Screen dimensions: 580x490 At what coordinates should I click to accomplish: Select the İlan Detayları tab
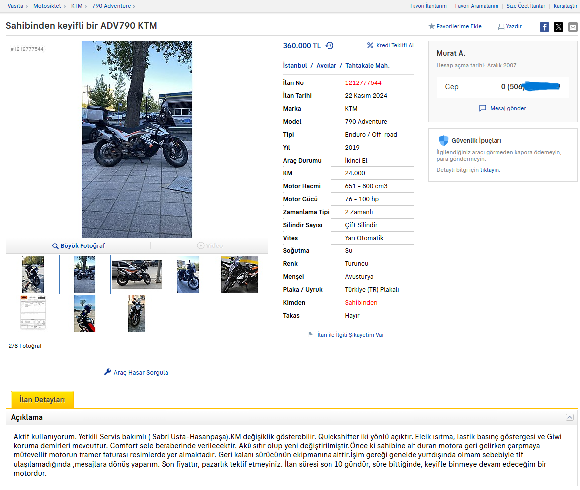coord(42,400)
